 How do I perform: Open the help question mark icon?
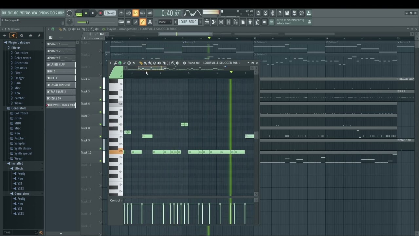click(280, 13)
